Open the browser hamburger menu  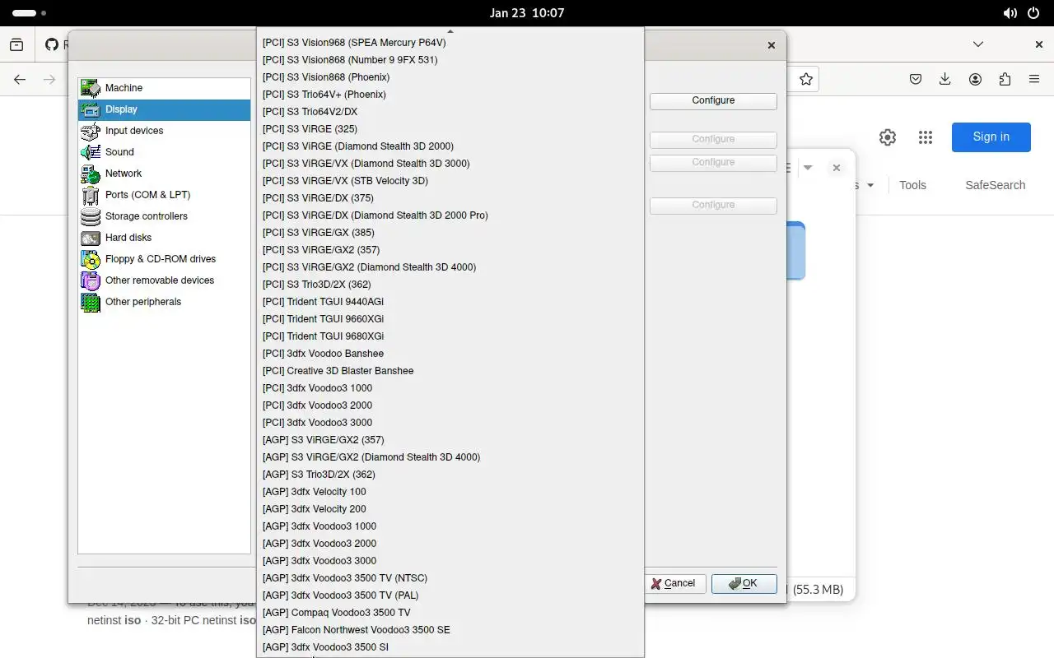coord(1034,79)
